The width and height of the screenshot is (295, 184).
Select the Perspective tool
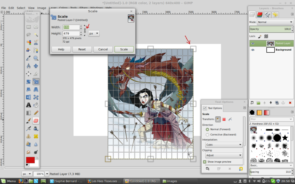(36, 90)
